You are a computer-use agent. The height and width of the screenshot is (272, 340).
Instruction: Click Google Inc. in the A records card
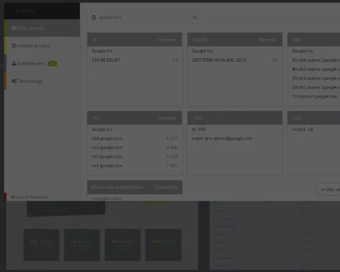tap(103, 51)
